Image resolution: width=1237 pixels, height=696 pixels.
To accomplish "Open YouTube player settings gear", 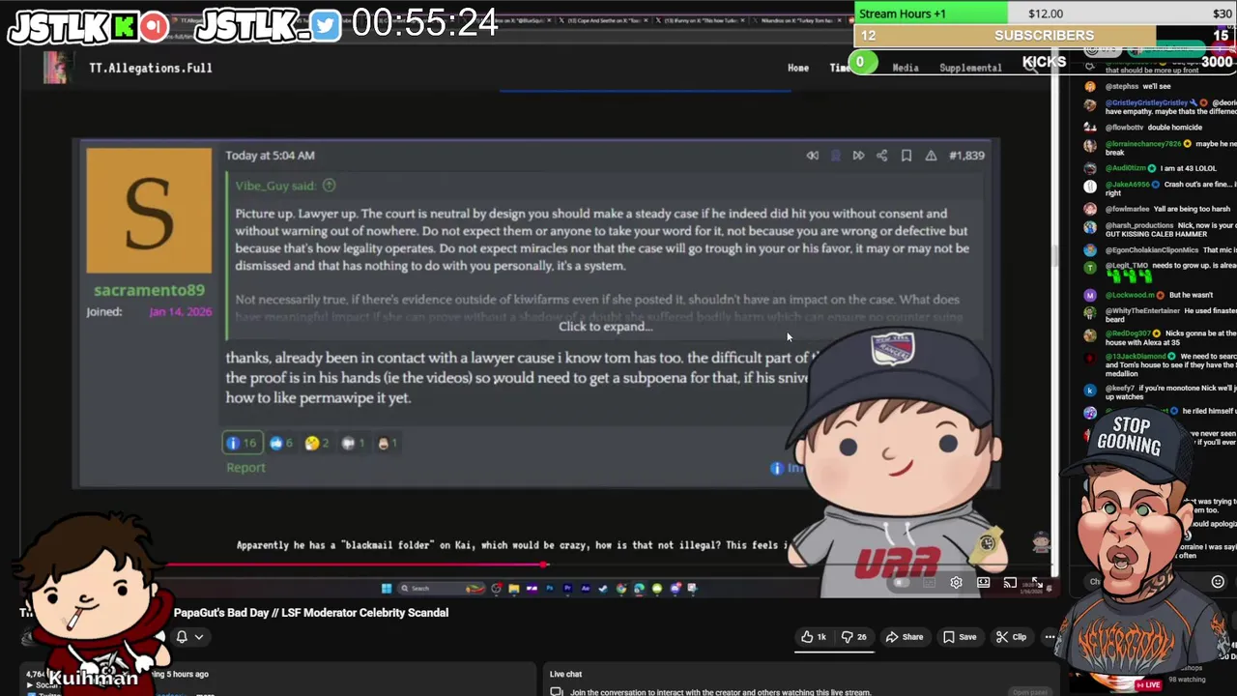I will [956, 583].
